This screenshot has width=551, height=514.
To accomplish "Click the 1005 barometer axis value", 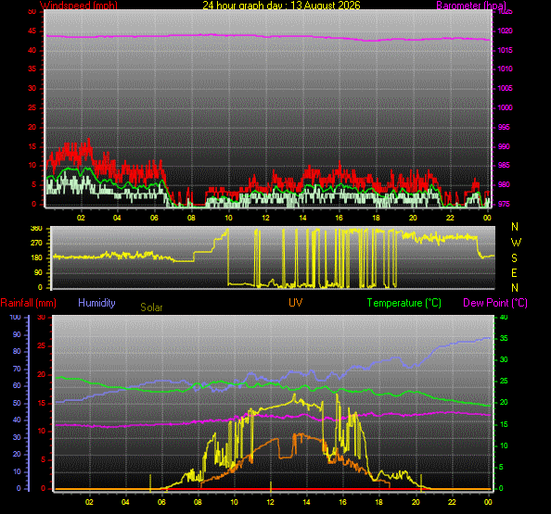I will (x=505, y=88).
